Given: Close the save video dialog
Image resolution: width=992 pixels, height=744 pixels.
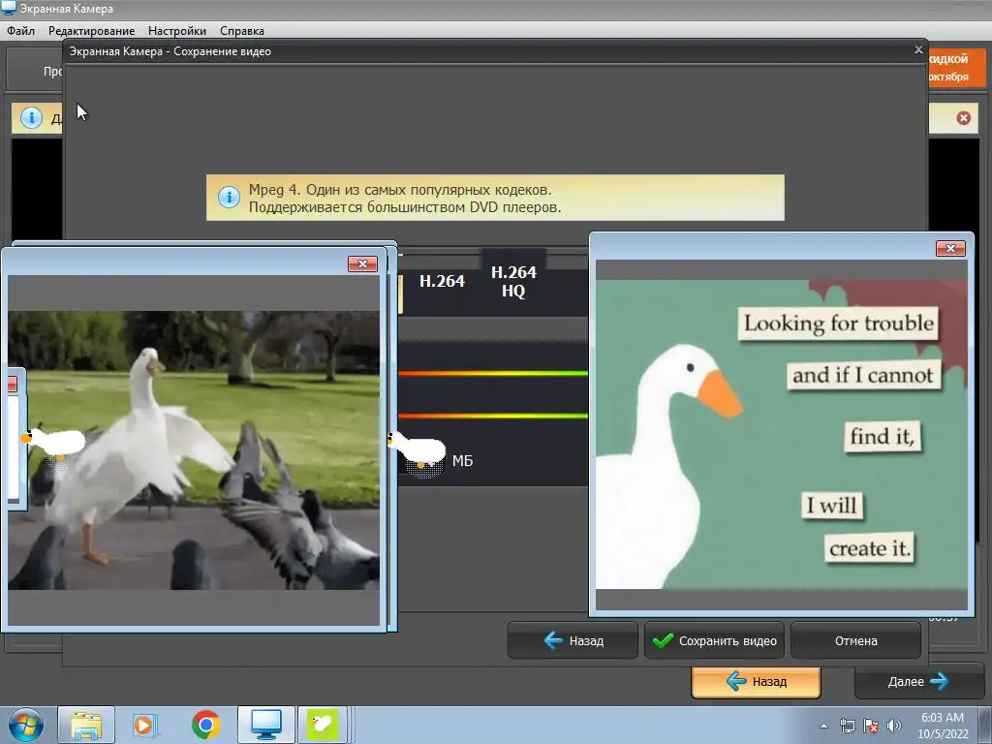Looking at the screenshot, I should [918, 50].
